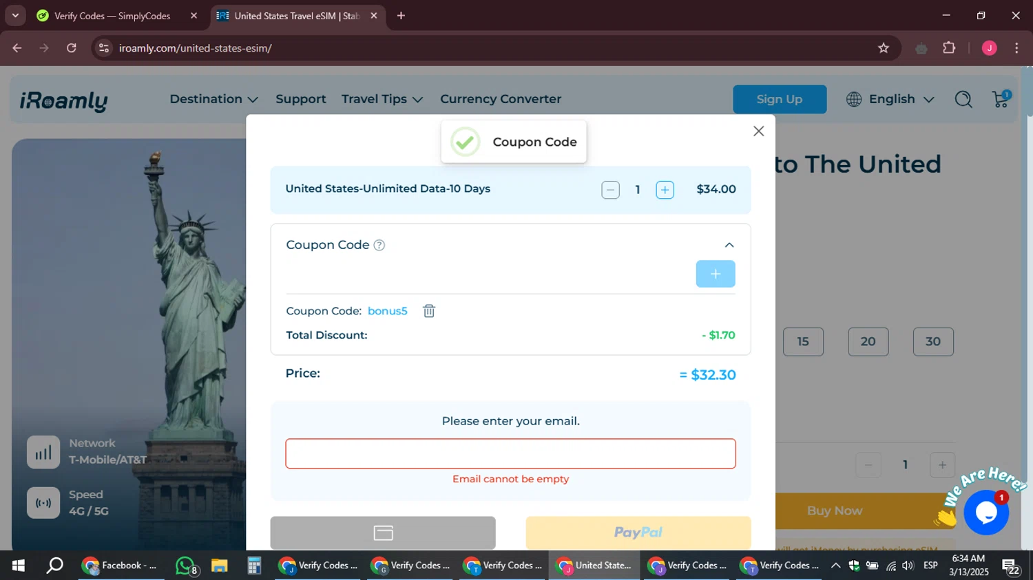This screenshot has width=1033, height=580.
Task: Click the Speed 4G/5G icon
Action: [x=43, y=503]
